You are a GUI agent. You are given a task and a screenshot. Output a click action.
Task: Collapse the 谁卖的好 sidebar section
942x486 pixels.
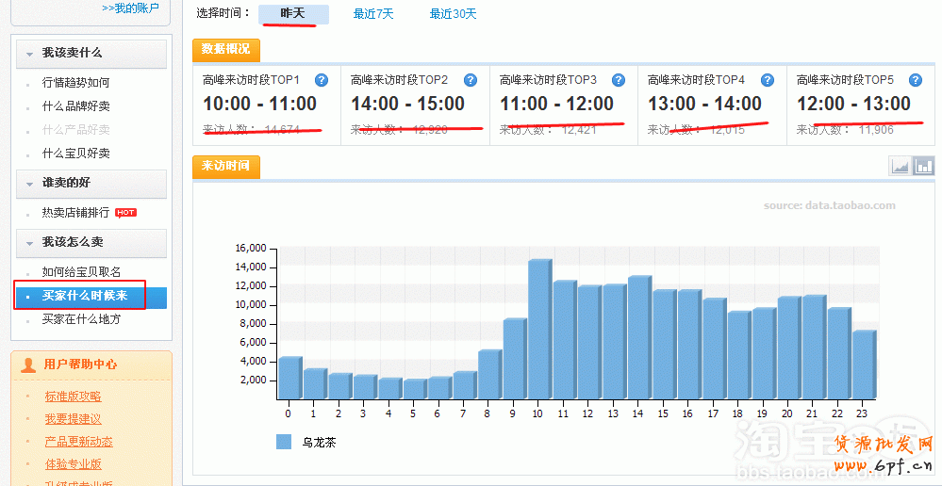(x=31, y=184)
